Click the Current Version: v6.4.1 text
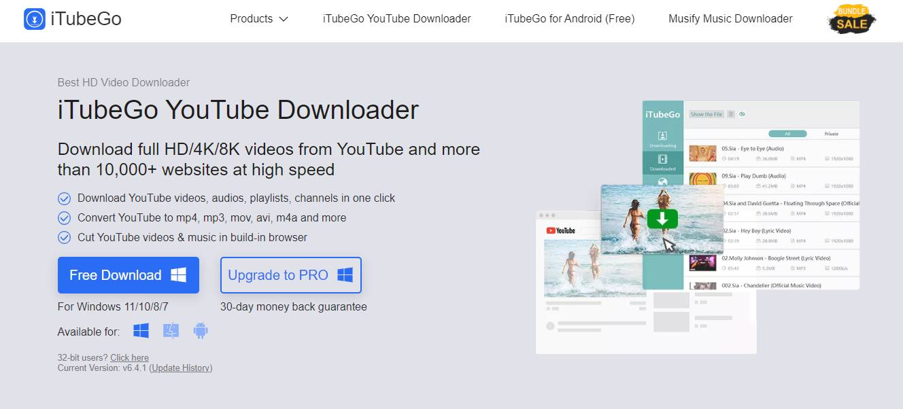 pyautogui.click(x=102, y=368)
